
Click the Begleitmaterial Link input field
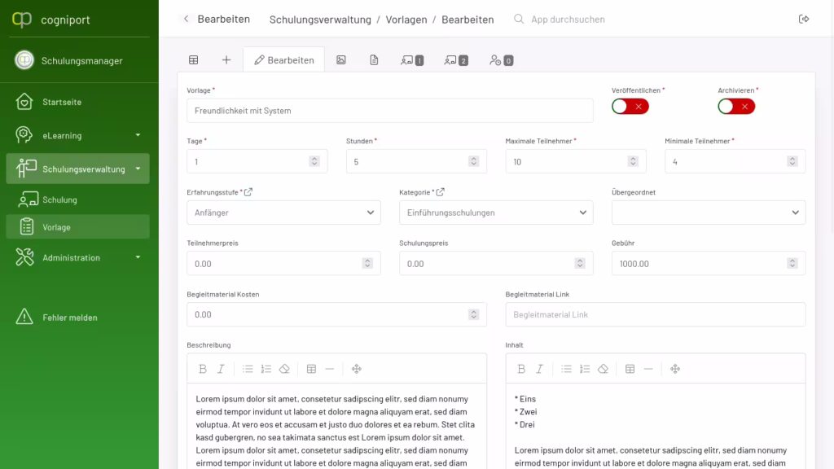655,314
